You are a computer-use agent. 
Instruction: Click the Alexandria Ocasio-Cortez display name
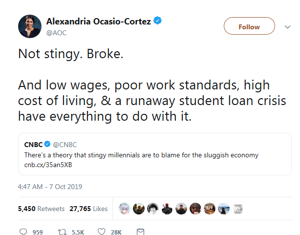99,21
